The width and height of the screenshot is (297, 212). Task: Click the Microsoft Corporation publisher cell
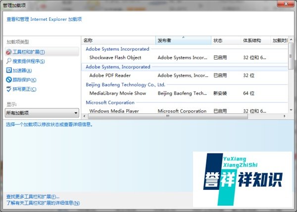pos(182,111)
